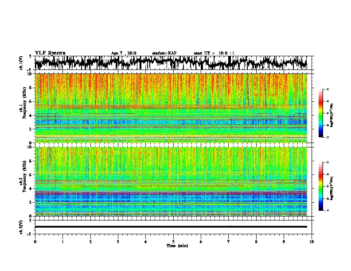Screen dimensions: 351x271
Task: Click inside the ch.2 spectrogram panel
Action: (x=171, y=182)
